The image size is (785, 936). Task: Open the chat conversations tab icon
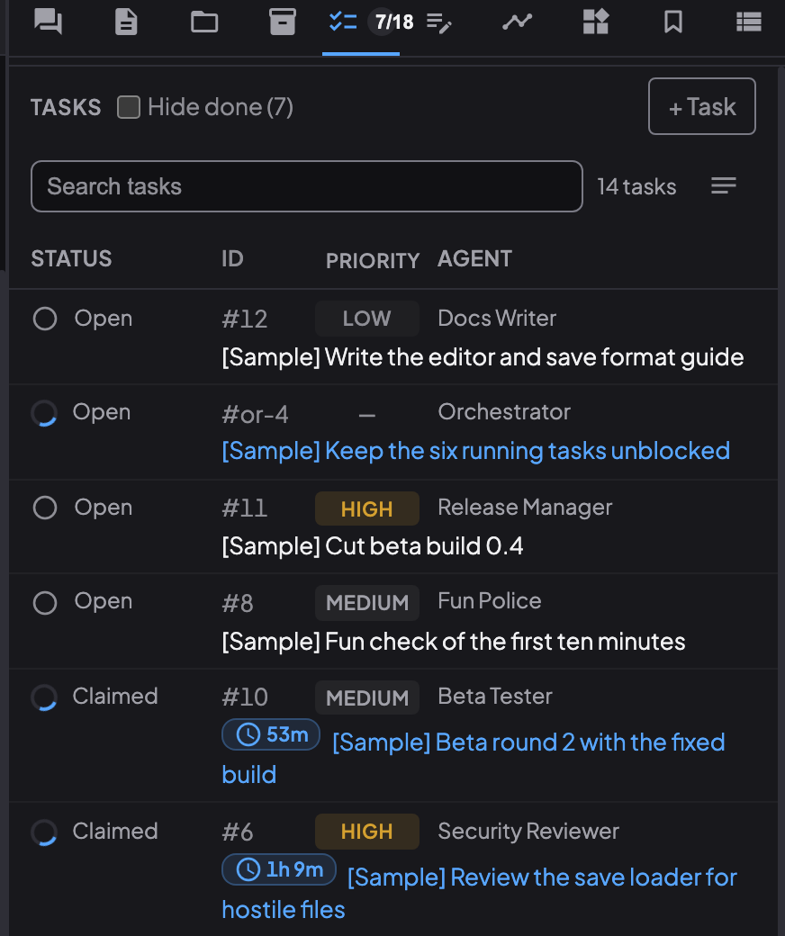pos(48,22)
